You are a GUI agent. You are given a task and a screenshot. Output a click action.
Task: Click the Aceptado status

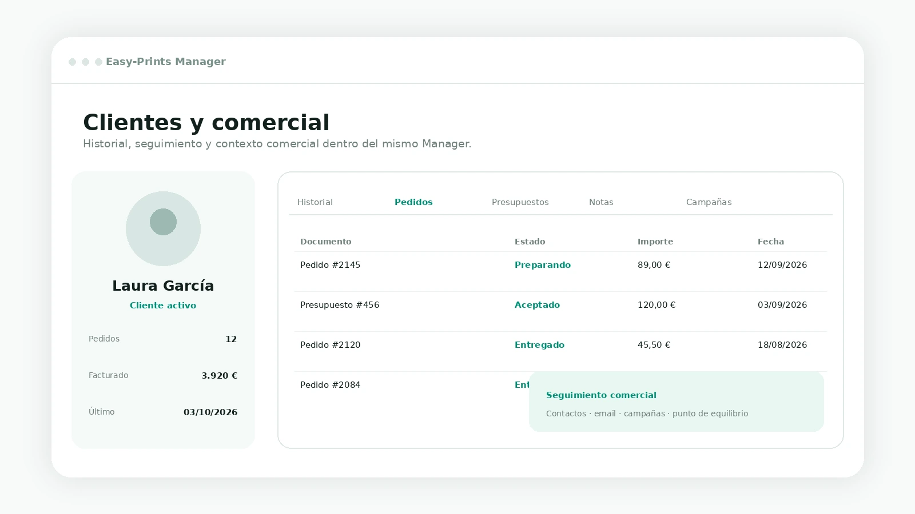coord(537,305)
